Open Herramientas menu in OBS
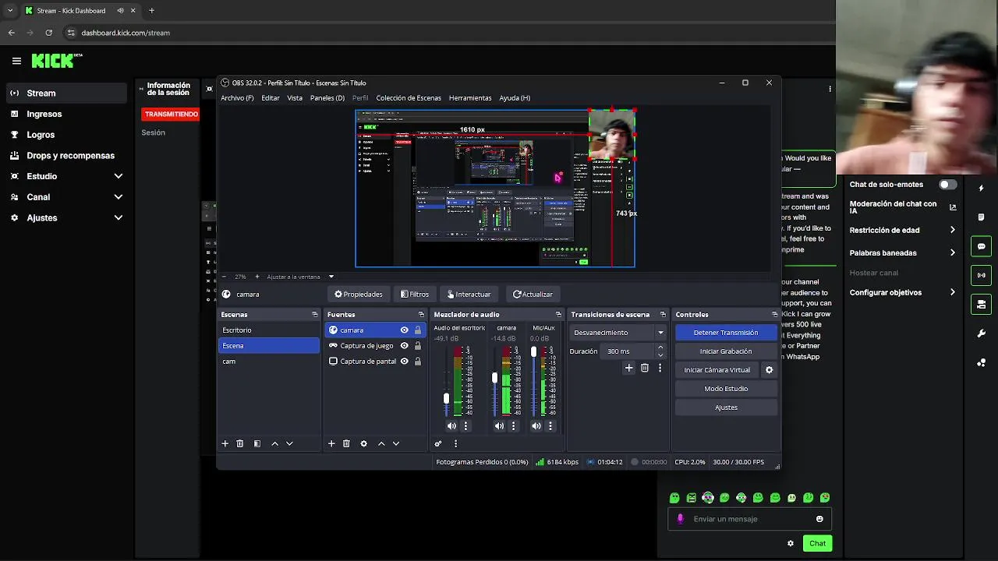This screenshot has height=561, width=998. (470, 98)
